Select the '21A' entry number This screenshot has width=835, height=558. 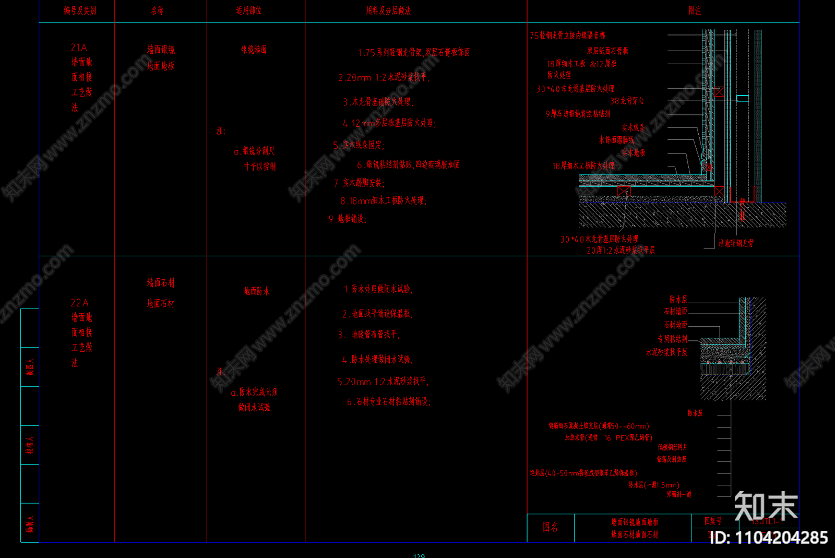coord(79,48)
